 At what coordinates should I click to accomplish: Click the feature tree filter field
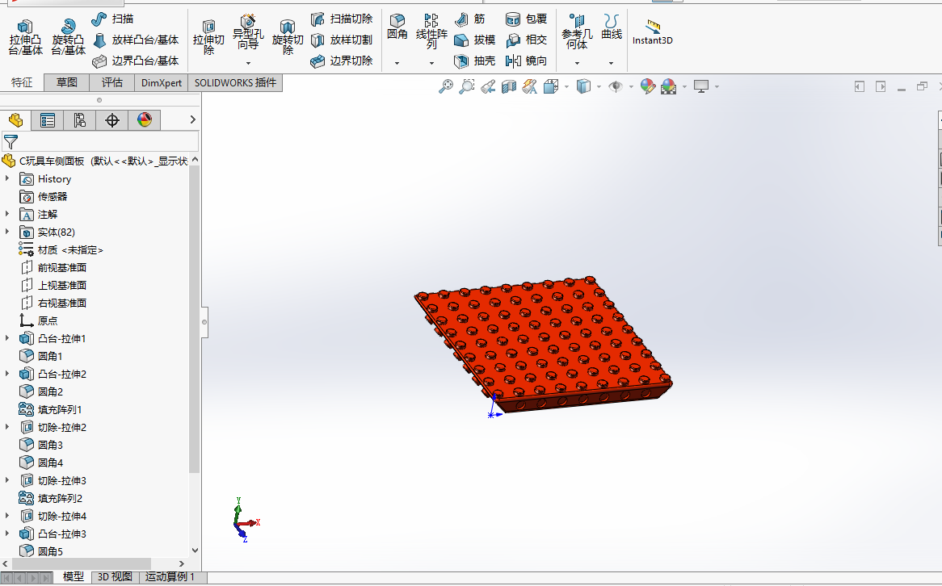(x=99, y=142)
